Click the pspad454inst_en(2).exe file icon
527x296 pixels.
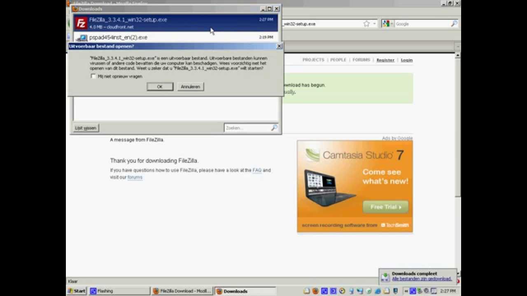(x=82, y=38)
